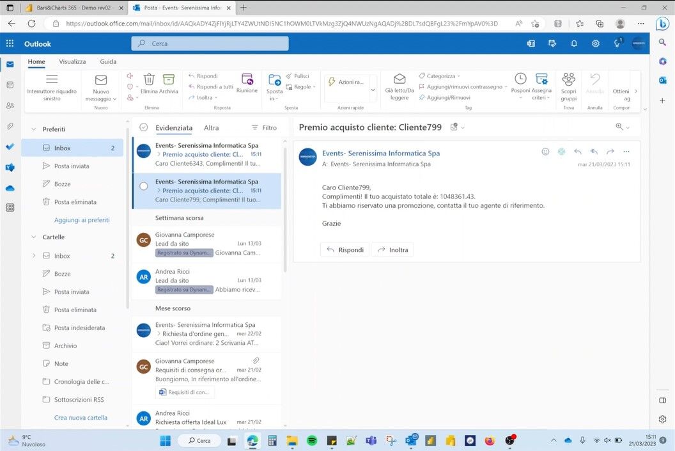Screen dimensions: 675x451
Task: Open the Outlook app launcher waffle icon
Action: coord(10,44)
